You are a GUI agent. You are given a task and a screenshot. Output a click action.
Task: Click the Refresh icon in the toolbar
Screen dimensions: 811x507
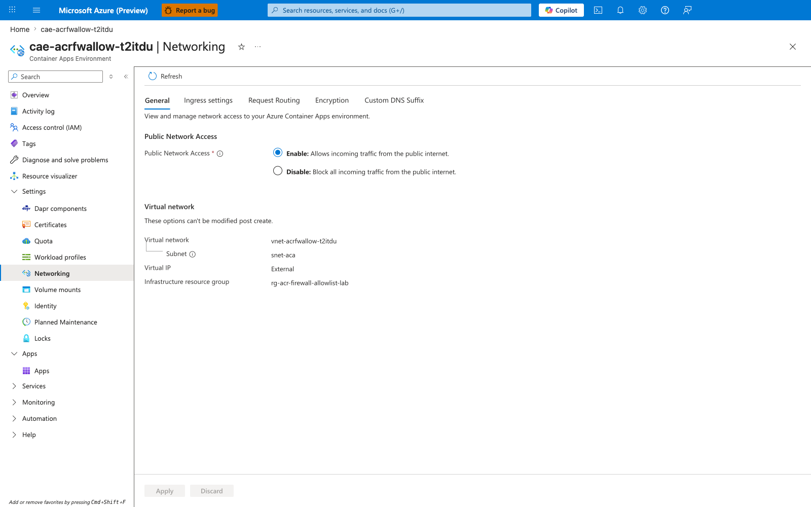(153, 76)
